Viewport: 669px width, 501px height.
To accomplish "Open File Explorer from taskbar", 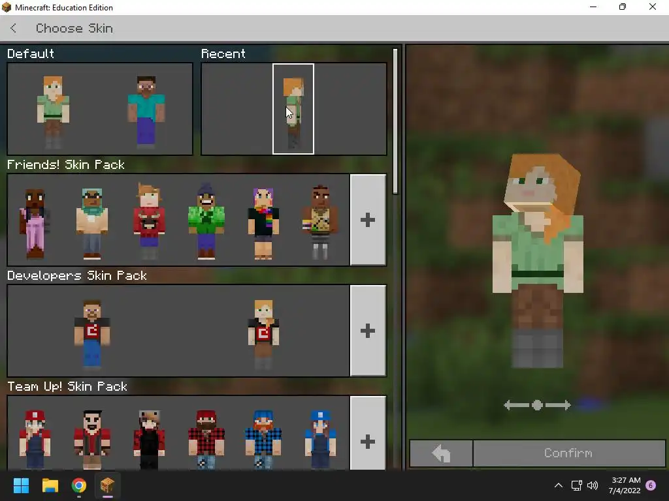I will [50, 485].
